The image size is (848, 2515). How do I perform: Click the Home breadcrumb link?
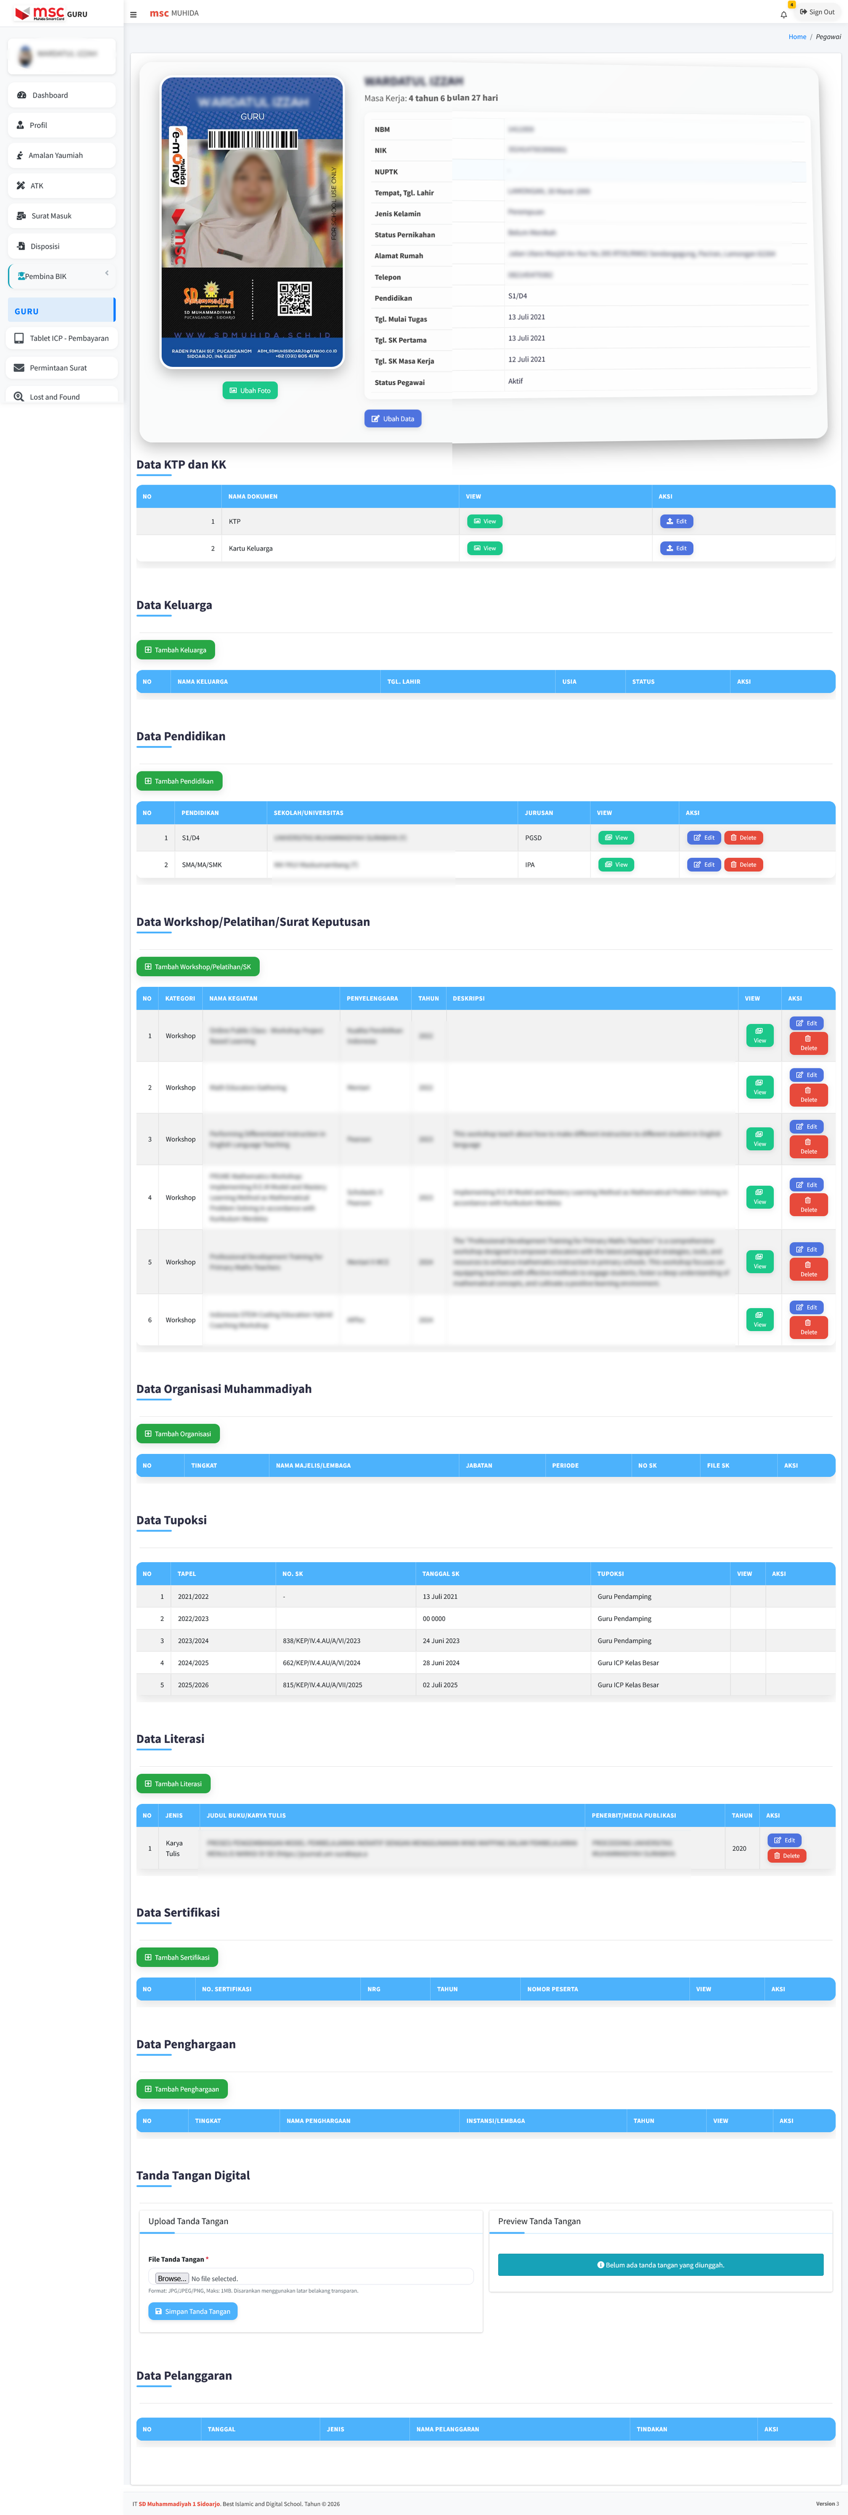tap(796, 37)
